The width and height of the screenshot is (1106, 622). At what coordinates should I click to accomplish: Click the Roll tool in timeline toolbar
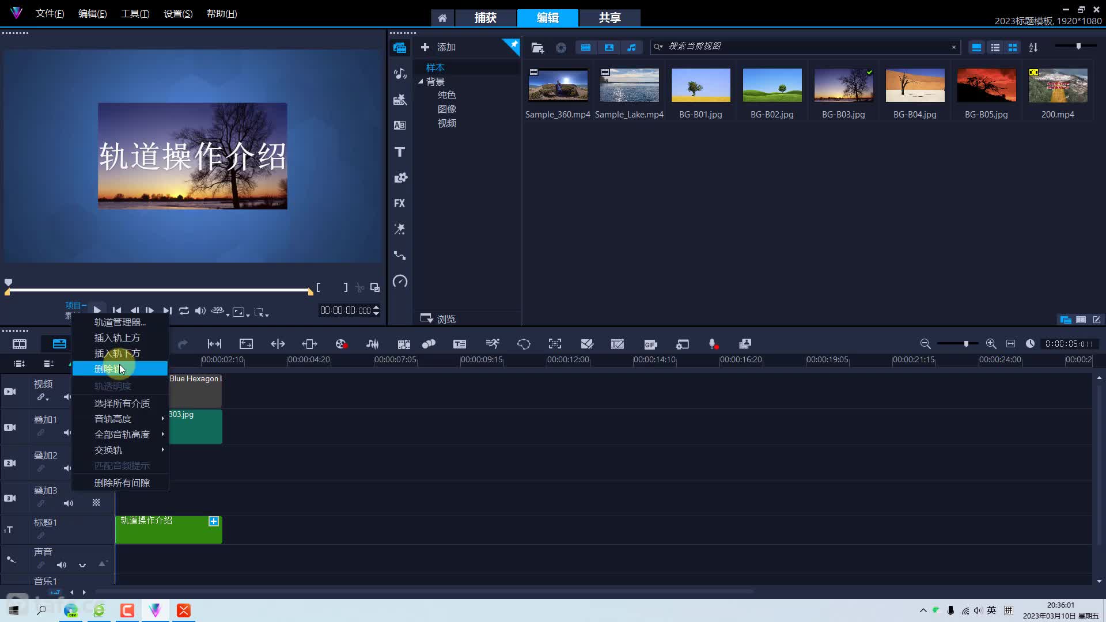pos(278,344)
